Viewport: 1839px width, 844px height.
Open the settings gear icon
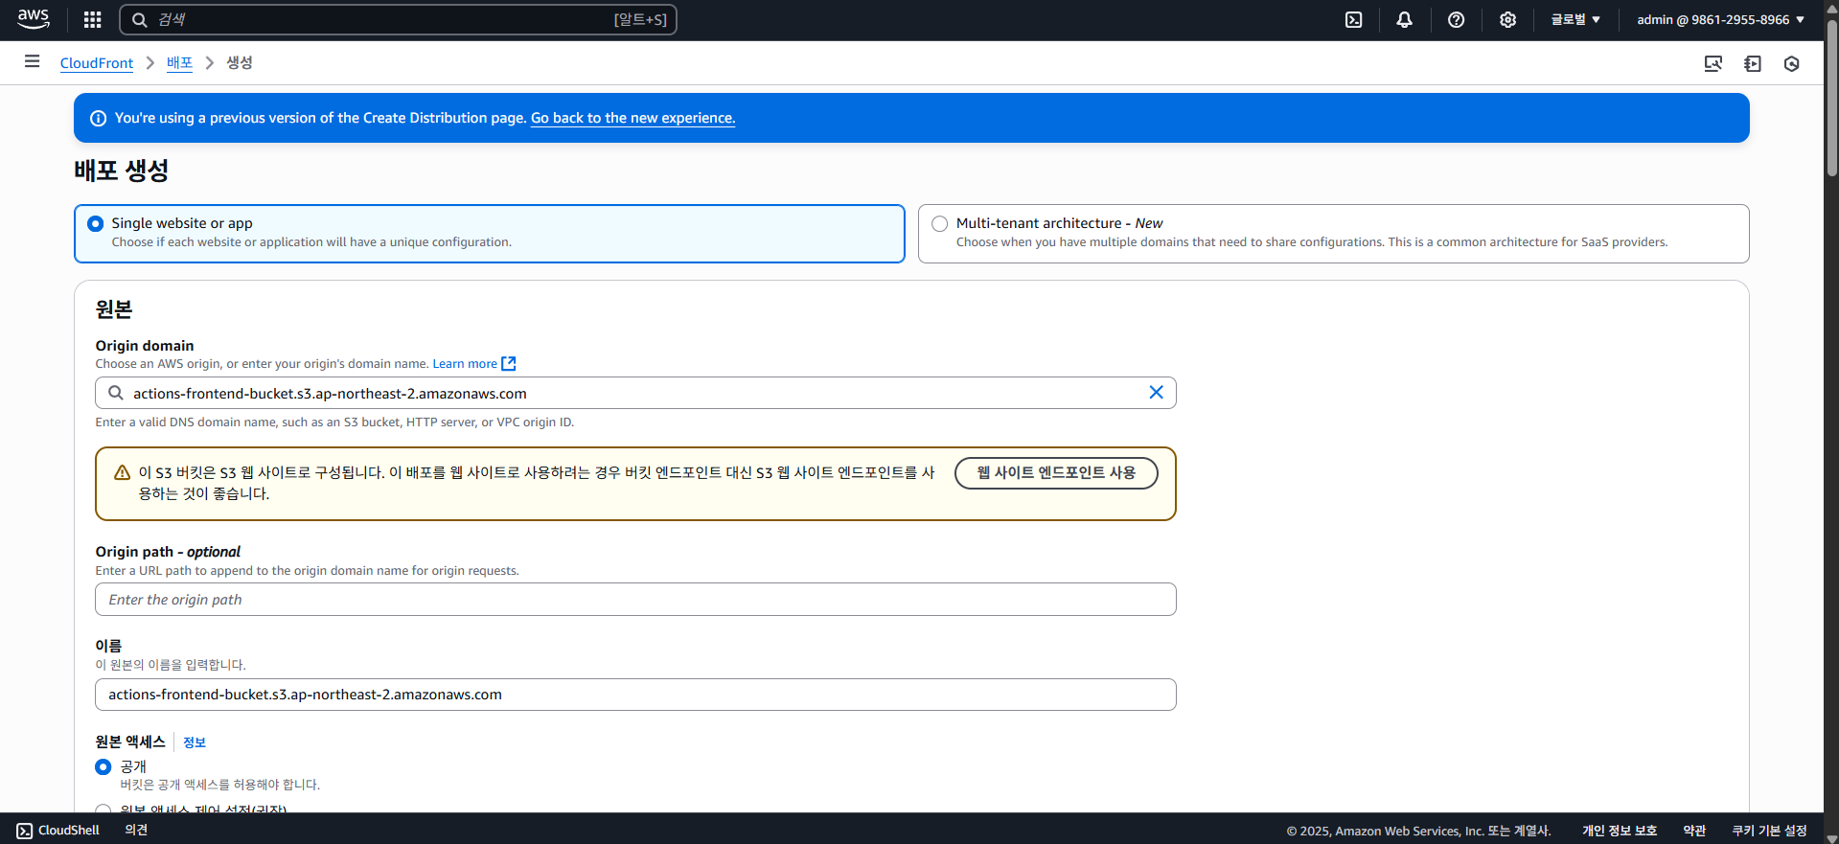[1507, 19]
